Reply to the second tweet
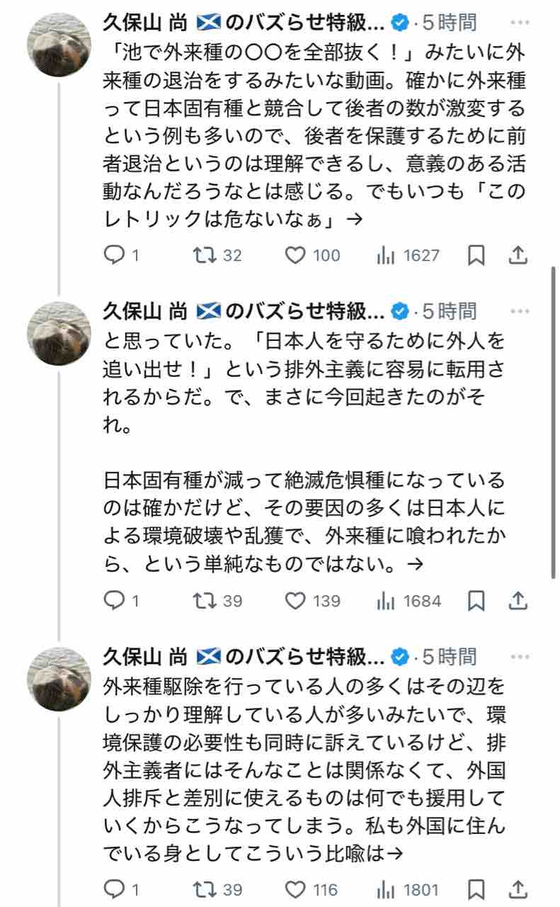 tap(114, 601)
